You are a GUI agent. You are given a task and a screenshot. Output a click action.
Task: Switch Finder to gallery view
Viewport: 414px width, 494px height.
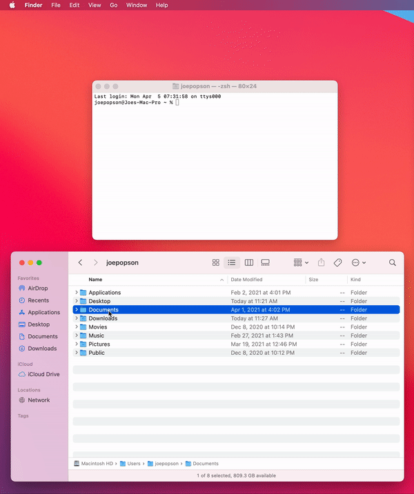(x=266, y=263)
